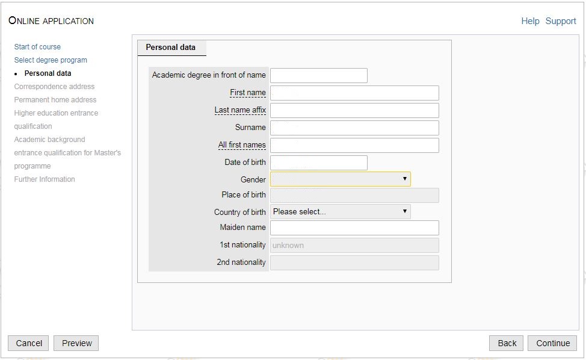Focus the All first names field
Viewport: 586px width, 360px height.
tap(354, 145)
